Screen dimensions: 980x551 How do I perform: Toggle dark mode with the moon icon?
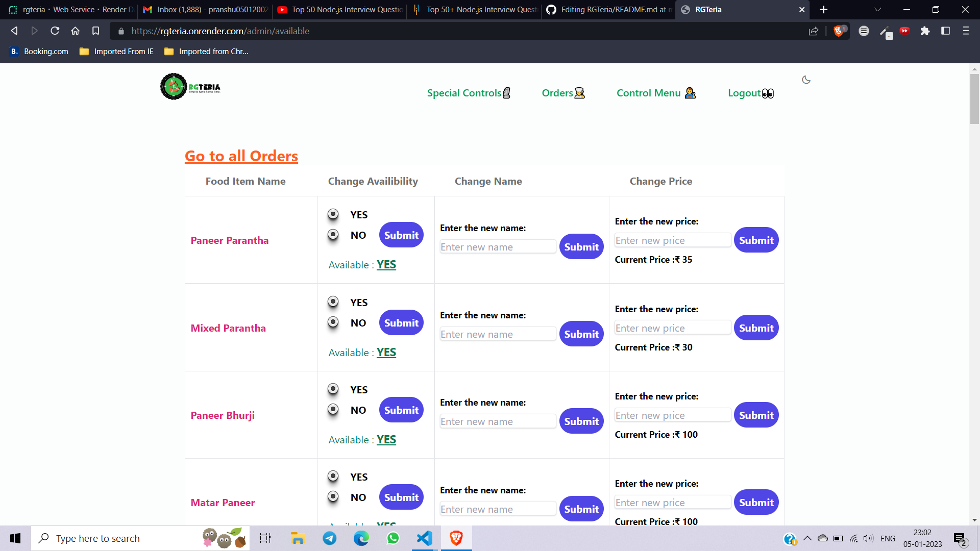click(x=806, y=80)
